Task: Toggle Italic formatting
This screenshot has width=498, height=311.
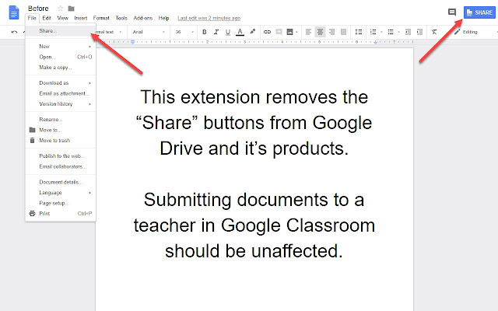Action: click(216, 32)
